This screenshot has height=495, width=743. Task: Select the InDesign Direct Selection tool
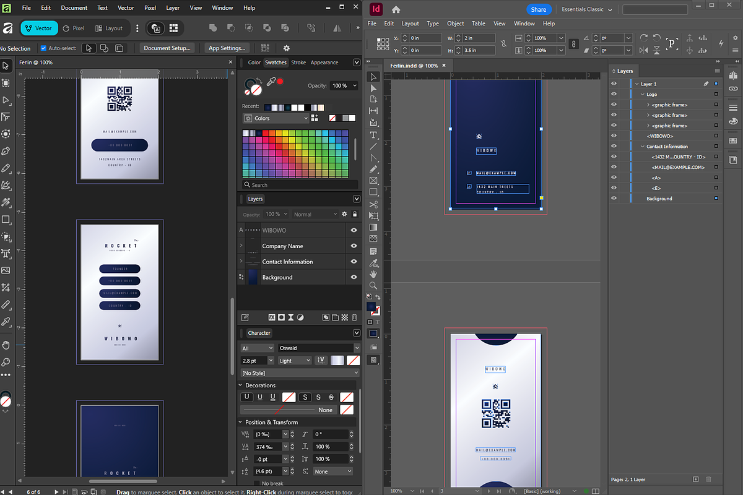click(373, 89)
